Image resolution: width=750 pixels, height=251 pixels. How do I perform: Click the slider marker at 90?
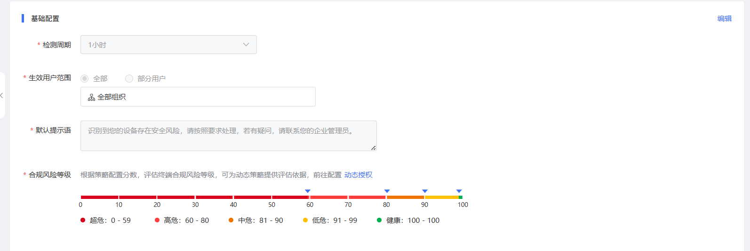click(x=425, y=191)
